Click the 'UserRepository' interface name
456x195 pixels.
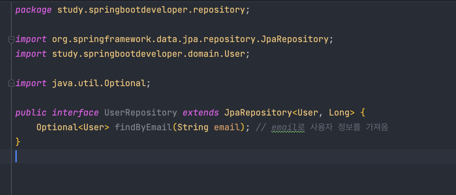tap(141, 113)
